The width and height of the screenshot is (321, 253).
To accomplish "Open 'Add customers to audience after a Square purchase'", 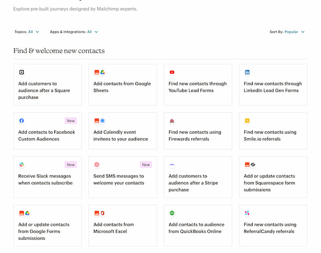I will [47, 84].
